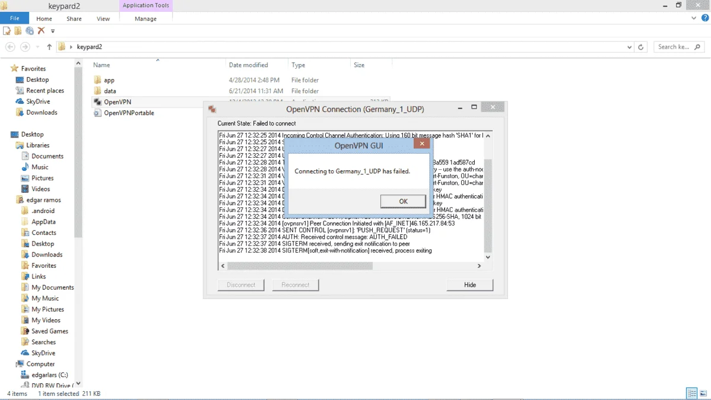
Task: Click the grayed Reconnect button
Action: [x=295, y=285]
